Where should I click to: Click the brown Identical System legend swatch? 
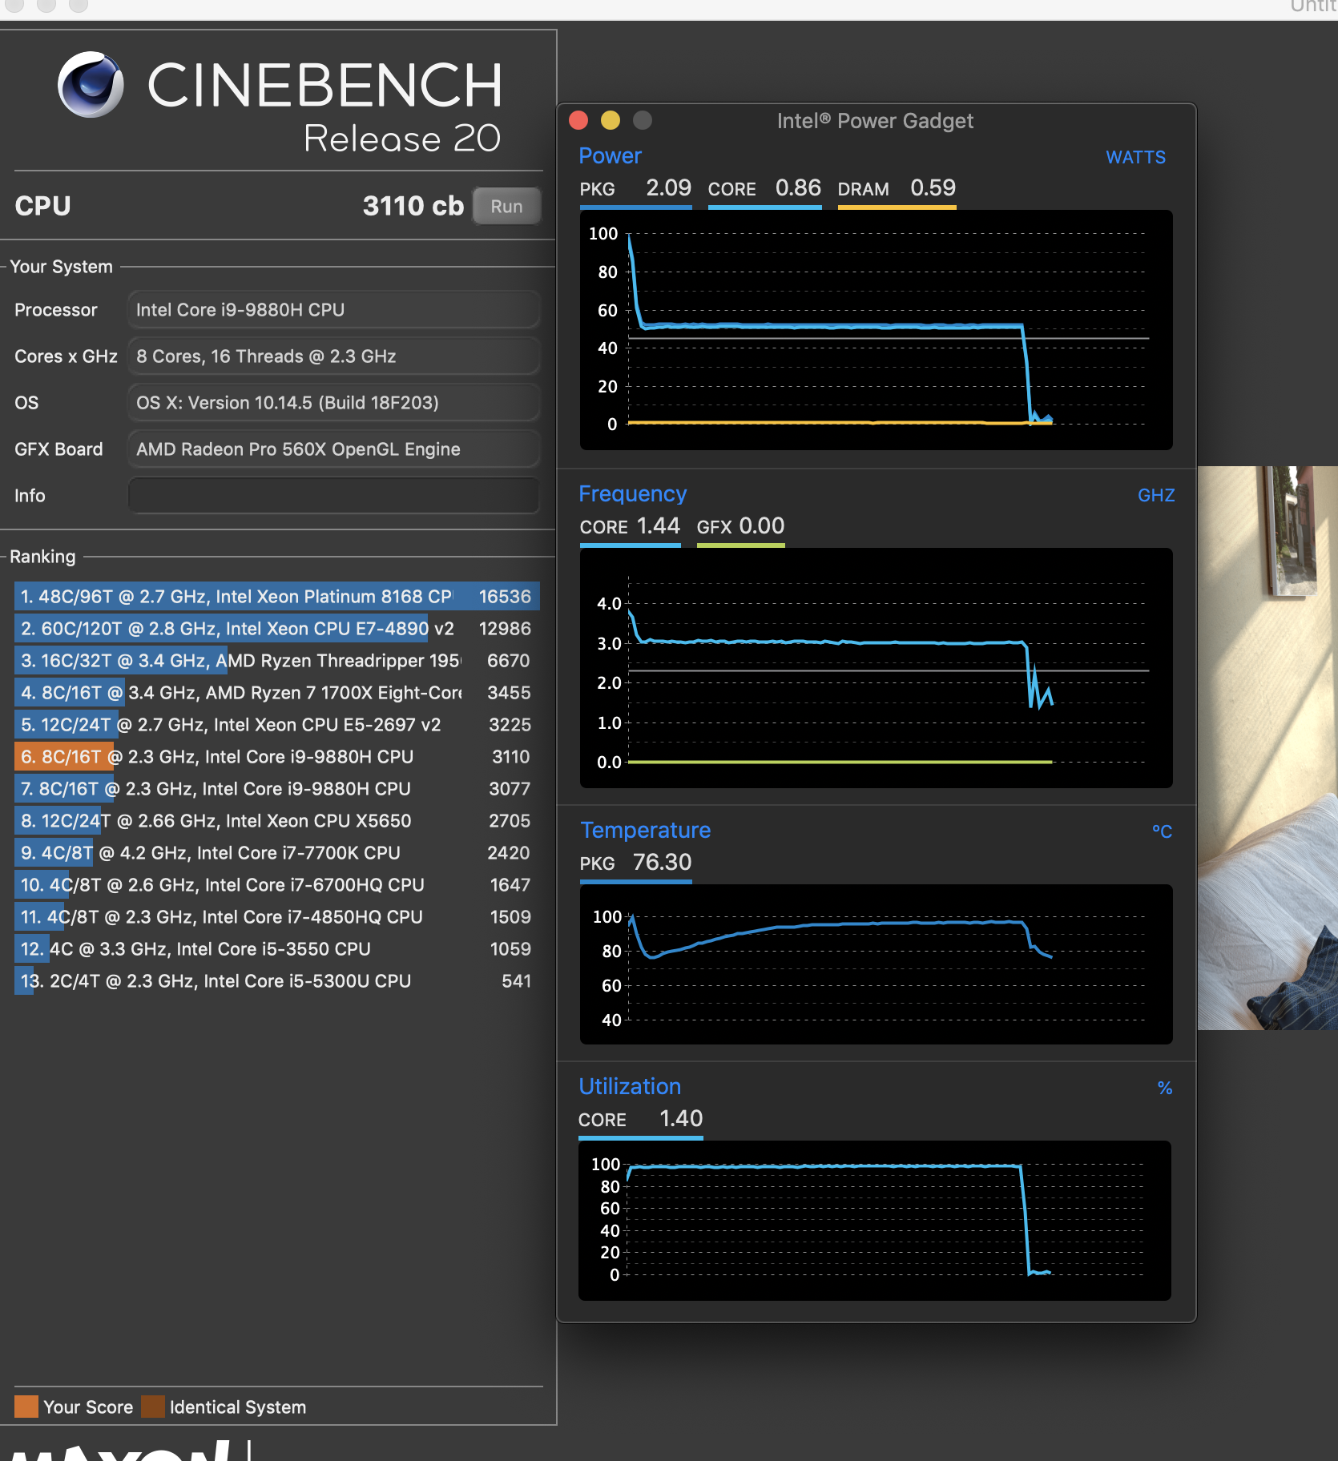(x=153, y=1407)
